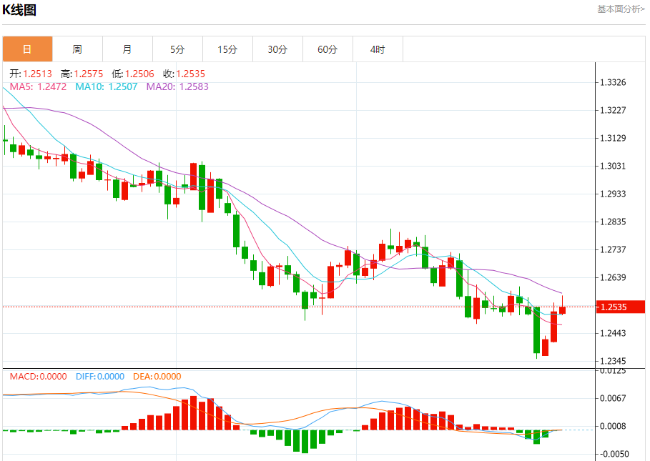Image resolution: width=650 pixels, height=461 pixels.
Task: Click the DIFF:0.0000 indicator label
Action: (100, 377)
